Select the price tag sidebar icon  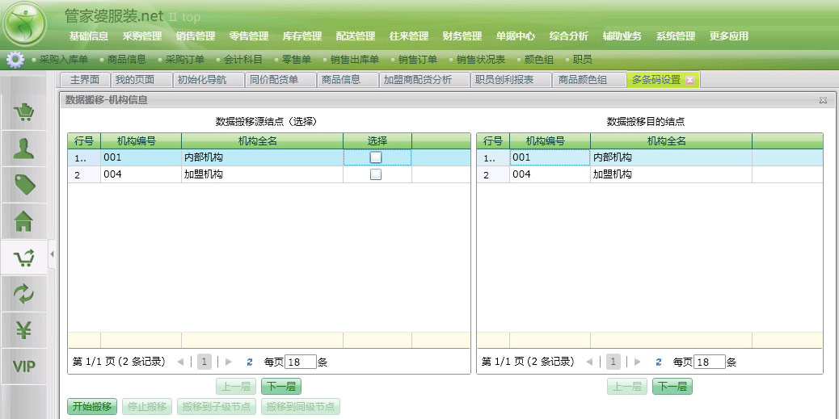[x=23, y=184]
